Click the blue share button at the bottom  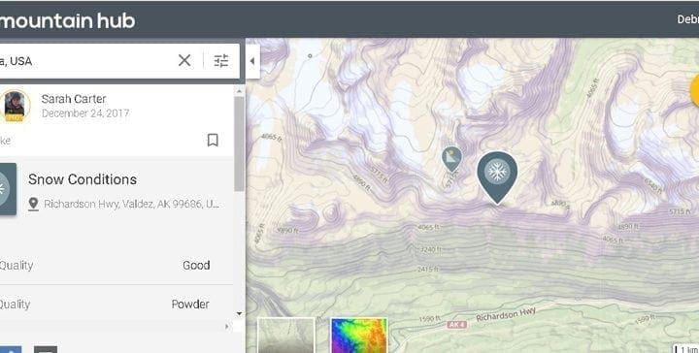click(x=11, y=349)
